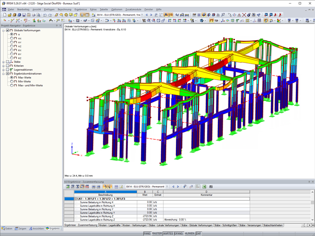Click the Print preview icon
The height and width of the screenshot is (236, 315).
click(x=38, y=15)
